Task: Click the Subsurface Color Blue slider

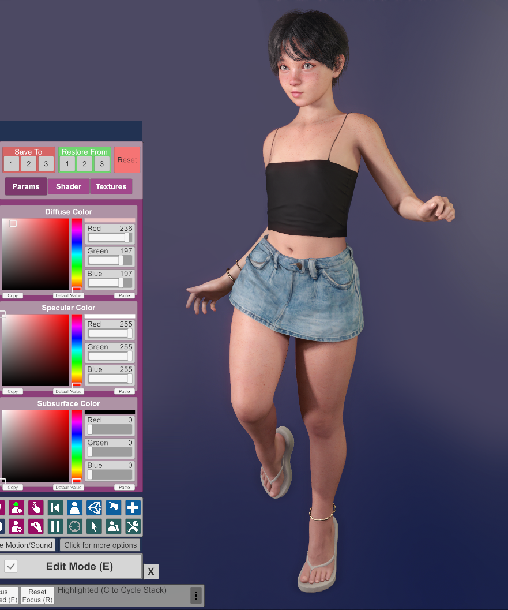Action: click(110, 474)
